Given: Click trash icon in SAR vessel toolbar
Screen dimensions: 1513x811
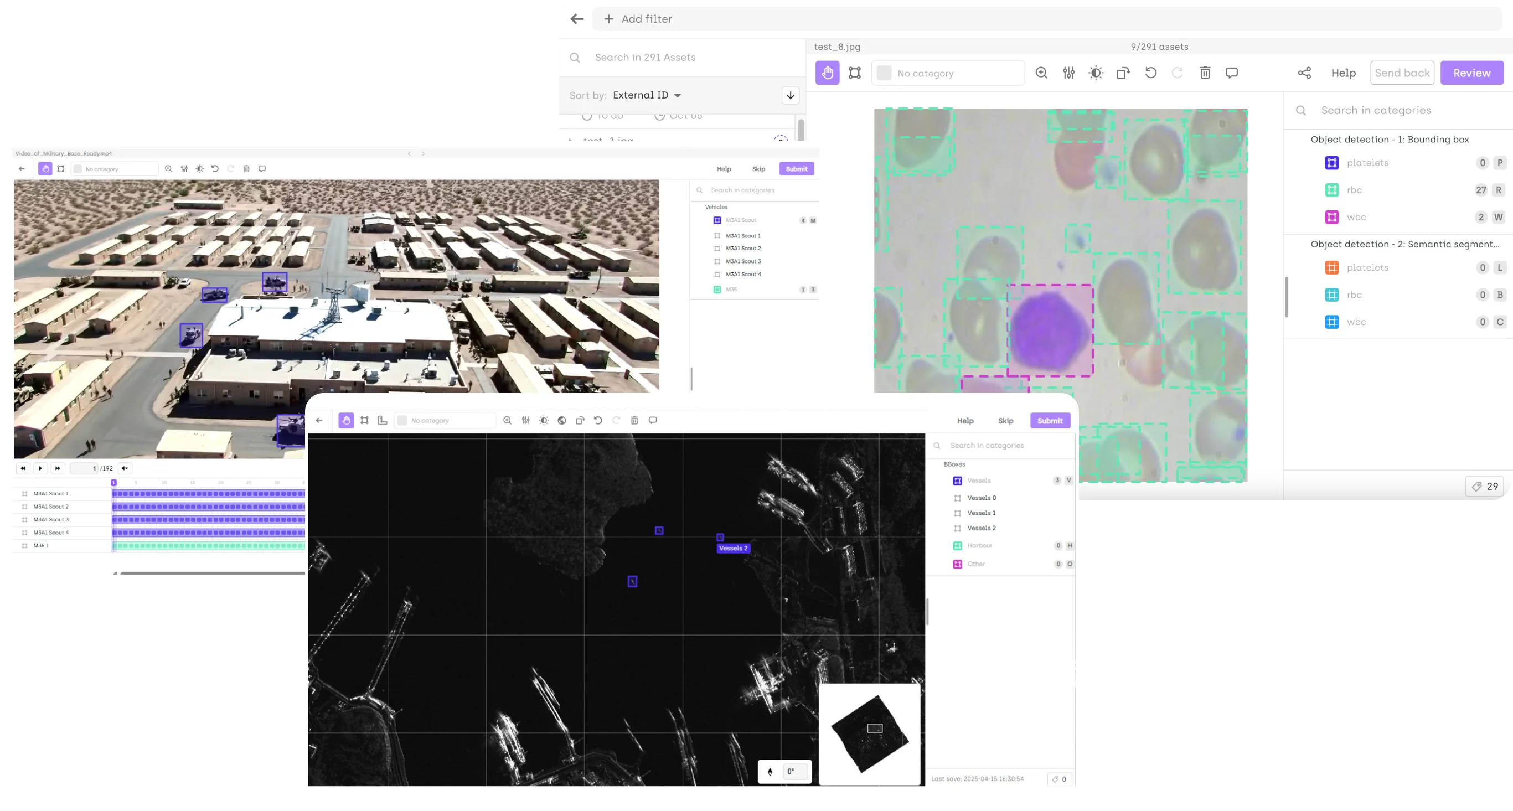Looking at the screenshot, I should click(x=634, y=421).
